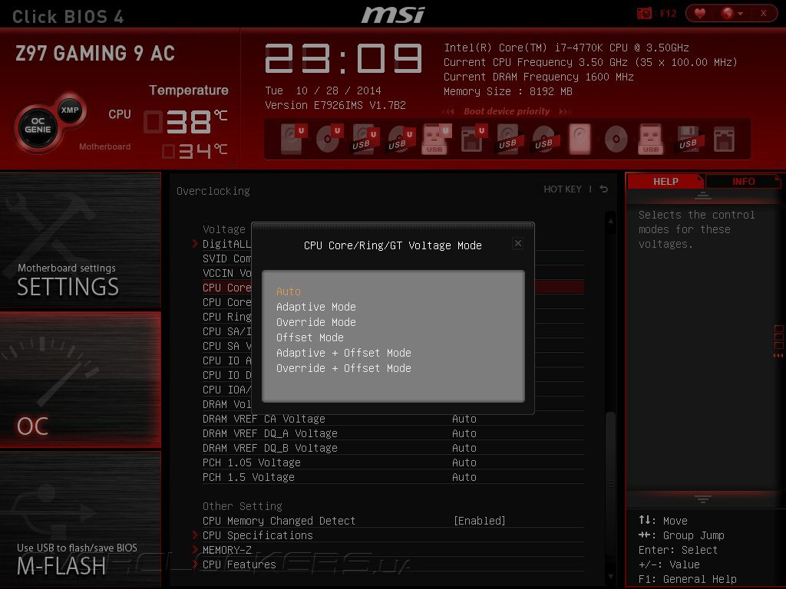
Task: Click the left arrows beside Boot device priority
Action: (x=448, y=111)
